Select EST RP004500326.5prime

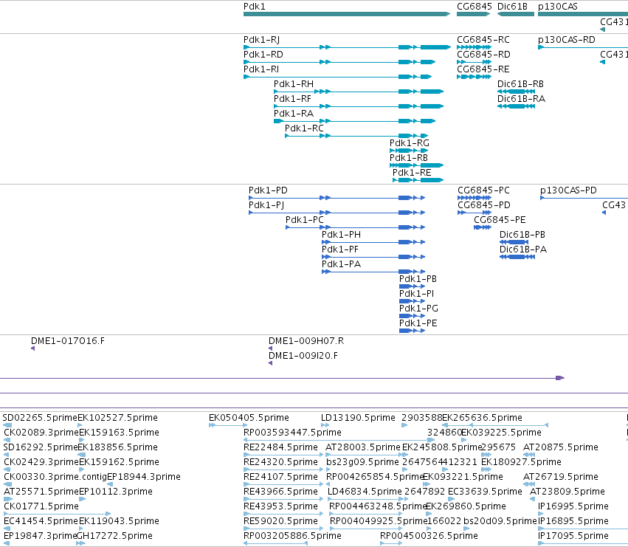tap(429, 536)
